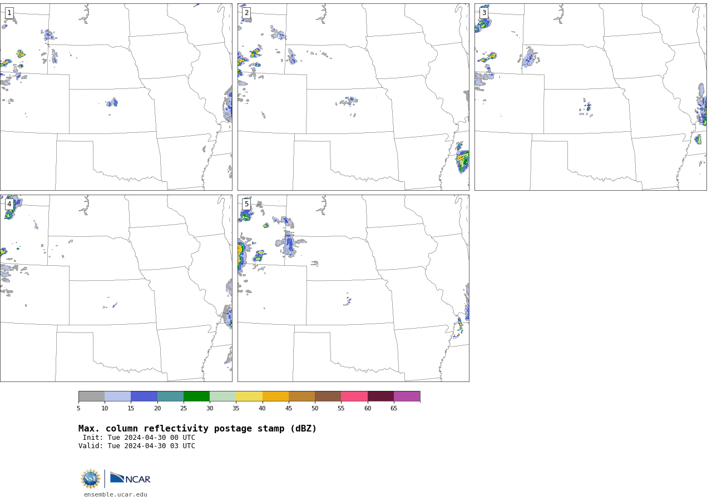712x501 pixels.
Task: Click the orange 40-45 dBZ swatch
Action: coord(275,396)
